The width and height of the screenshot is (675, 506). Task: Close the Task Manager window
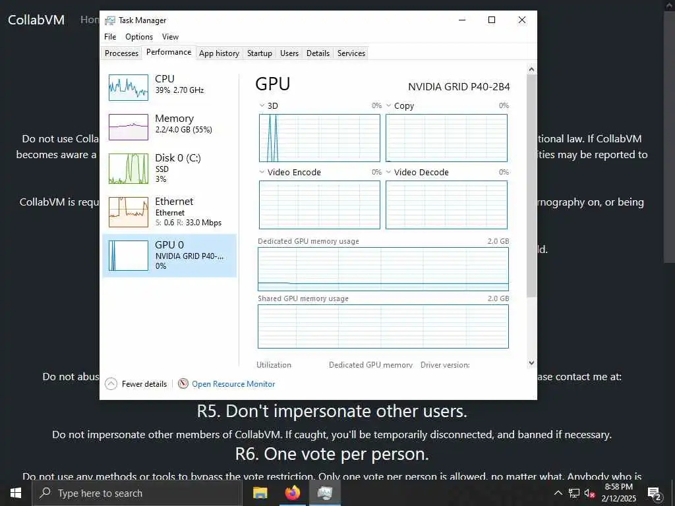coord(522,20)
